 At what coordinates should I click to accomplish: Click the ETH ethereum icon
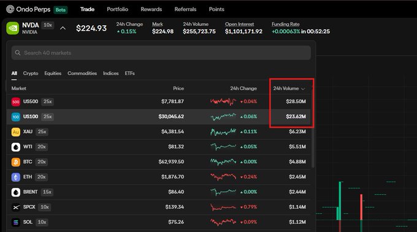16,177
